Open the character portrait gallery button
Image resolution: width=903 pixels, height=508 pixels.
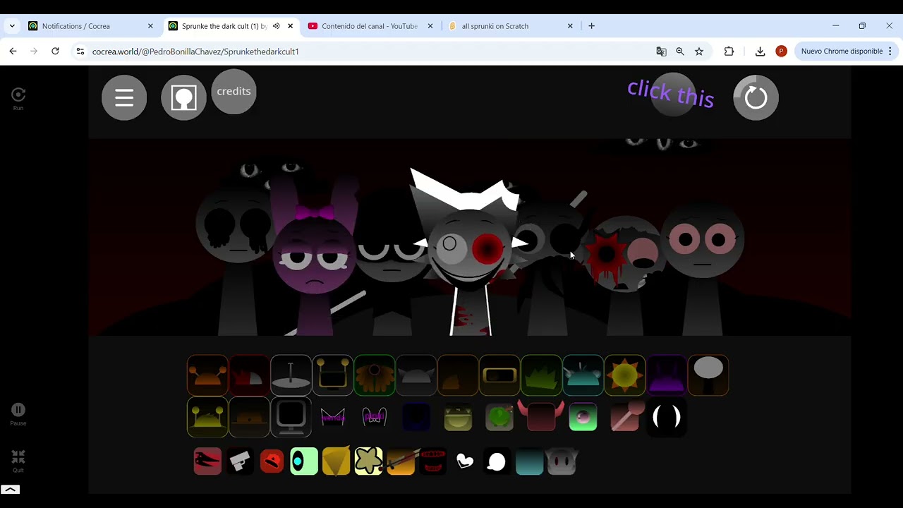183,97
